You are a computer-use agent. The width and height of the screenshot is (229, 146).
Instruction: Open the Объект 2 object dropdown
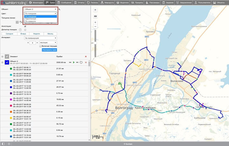tap(41, 9)
